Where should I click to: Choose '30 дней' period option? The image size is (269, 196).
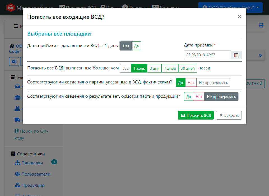tap(187, 68)
